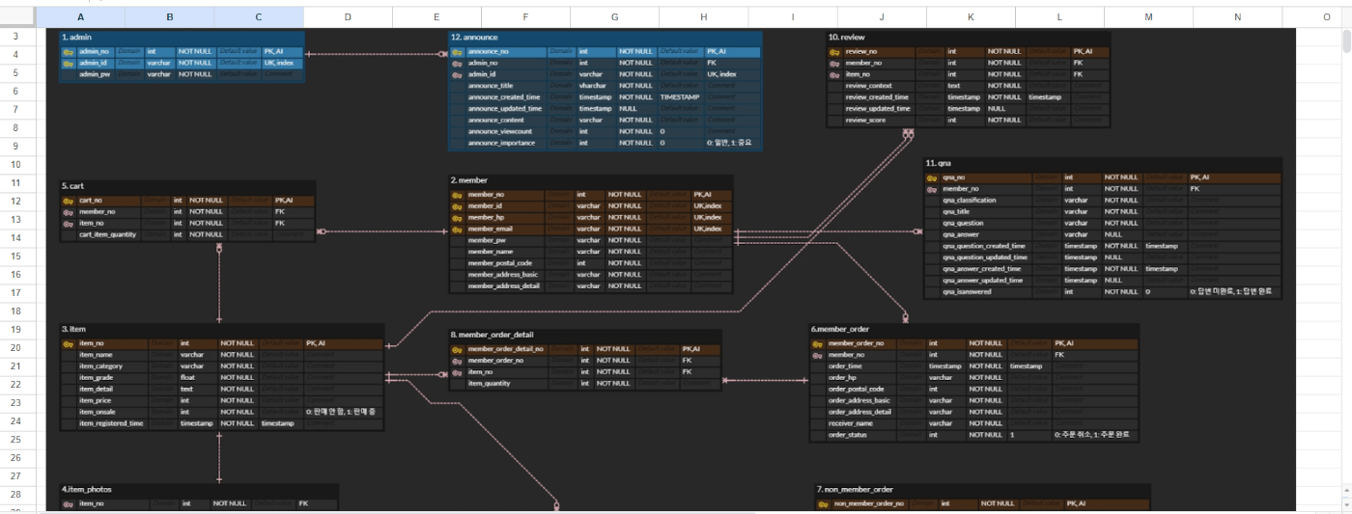Click the '7. non_member_order' table title
Screen dimensions: 1352x514
(x=855, y=489)
